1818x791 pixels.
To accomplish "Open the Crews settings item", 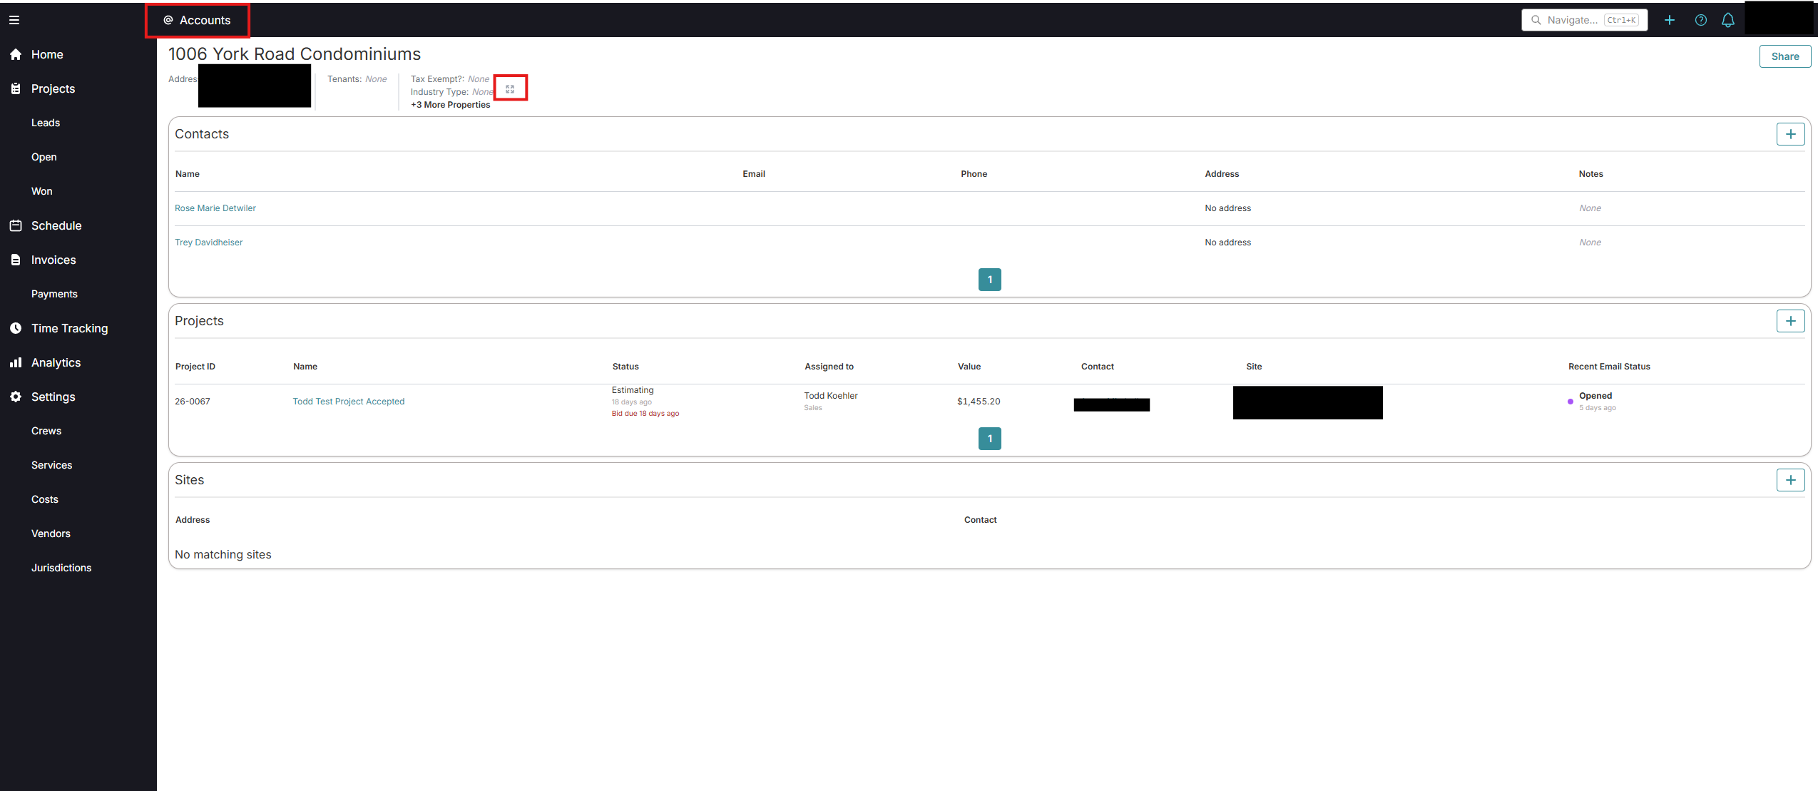I will pos(46,431).
